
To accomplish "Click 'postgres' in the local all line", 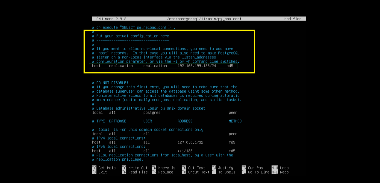I will [x=152, y=113].
